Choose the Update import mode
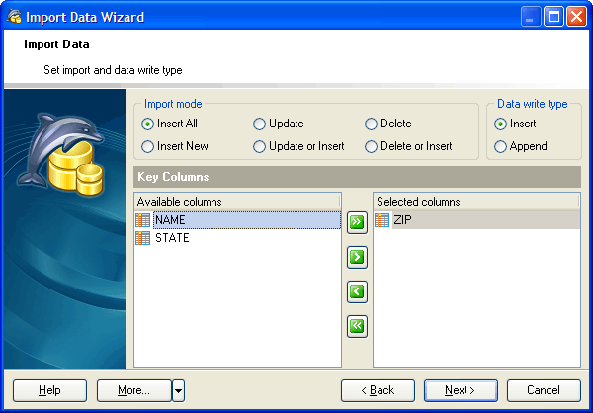Viewport: 593px width, 413px height. tap(260, 124)
